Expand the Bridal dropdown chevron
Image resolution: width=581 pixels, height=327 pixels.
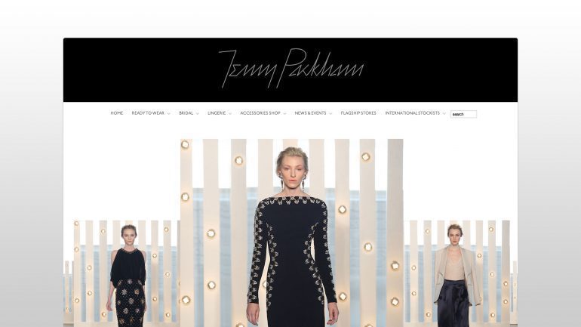[x=198, y=113]
